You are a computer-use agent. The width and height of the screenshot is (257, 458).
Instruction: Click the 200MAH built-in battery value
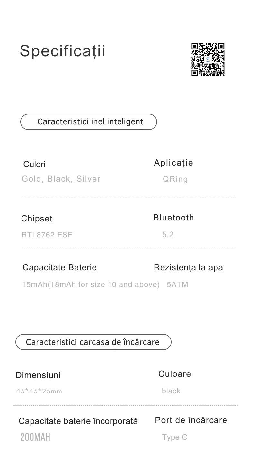click(35, 437)
